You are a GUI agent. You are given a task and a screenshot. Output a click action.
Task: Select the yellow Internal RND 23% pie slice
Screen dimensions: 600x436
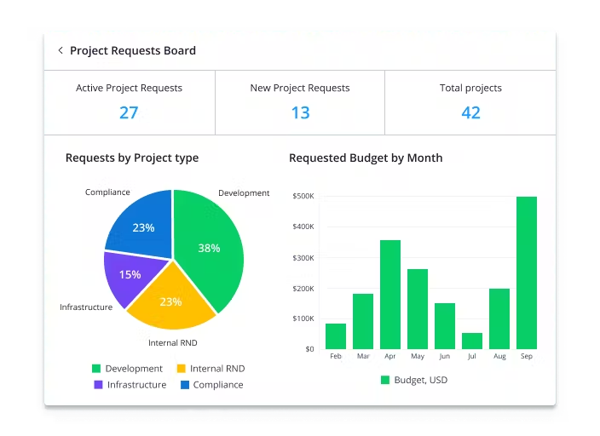coord(170,301)
